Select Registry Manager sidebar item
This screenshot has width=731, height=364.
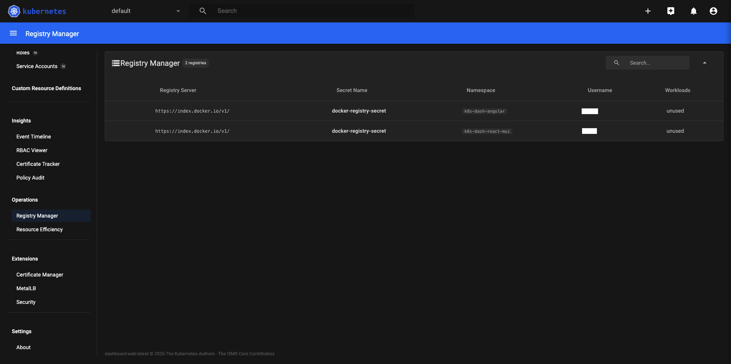tap(51, 216)
